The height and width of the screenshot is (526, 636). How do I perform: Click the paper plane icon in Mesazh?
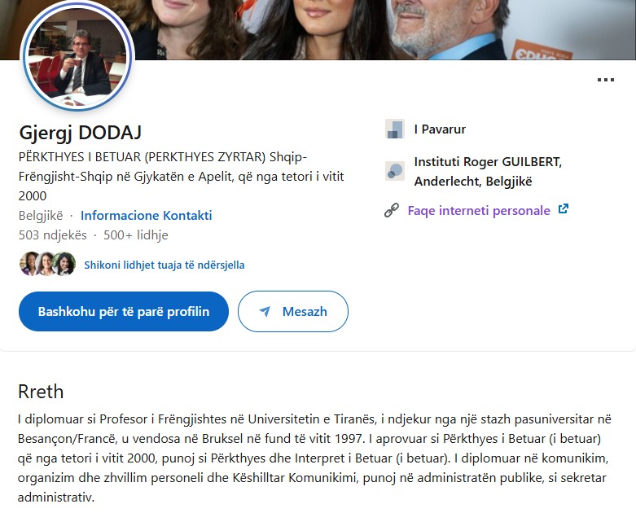[265, 312]
